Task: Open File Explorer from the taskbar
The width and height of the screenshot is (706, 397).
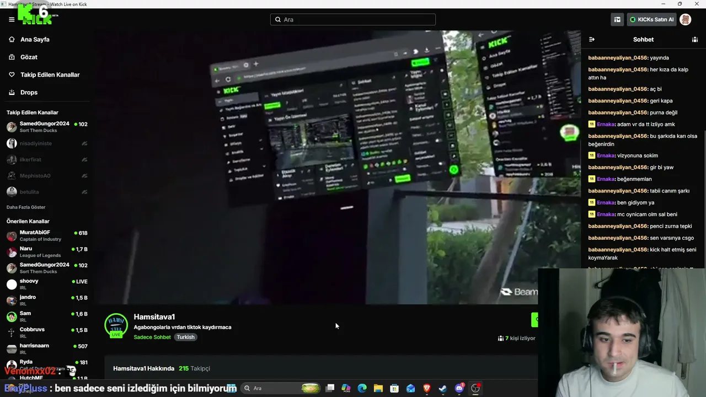Action: click(x=378, y=388)
